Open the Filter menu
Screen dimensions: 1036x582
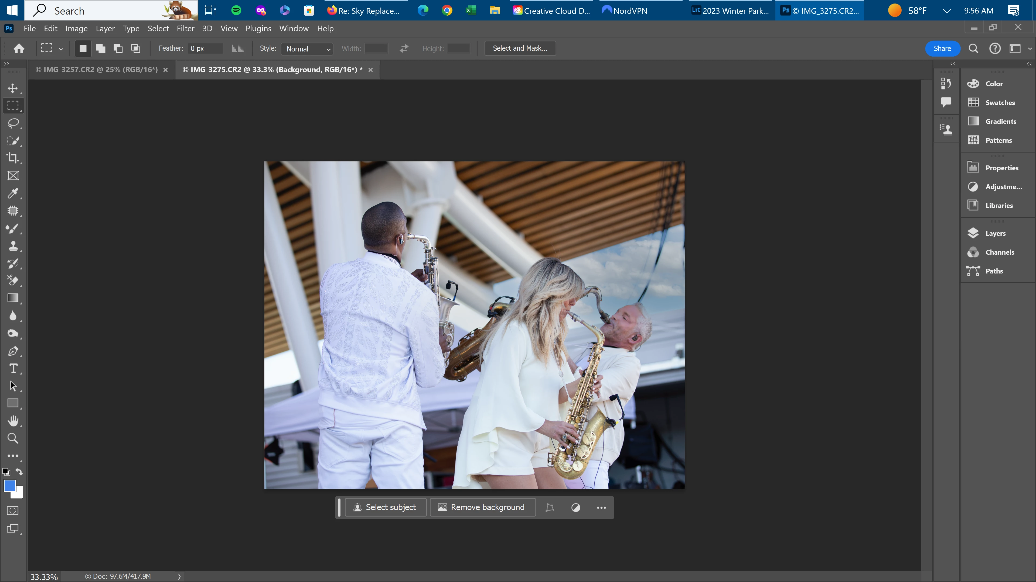(x=185, y=29)
